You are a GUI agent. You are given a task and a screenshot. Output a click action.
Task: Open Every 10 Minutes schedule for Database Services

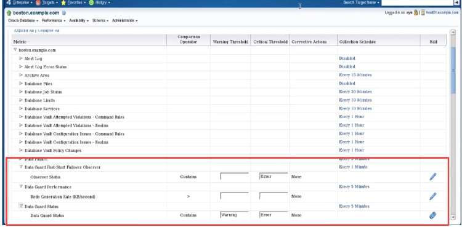(x=355, y=108)
